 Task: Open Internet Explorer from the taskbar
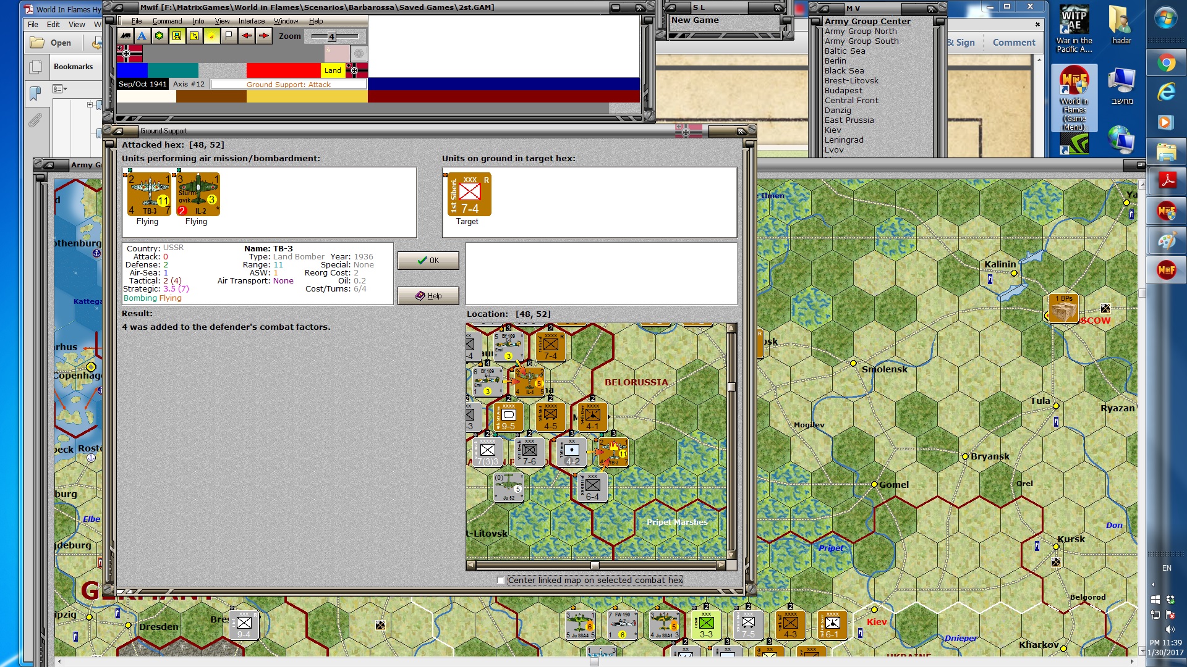(1167, 92)
